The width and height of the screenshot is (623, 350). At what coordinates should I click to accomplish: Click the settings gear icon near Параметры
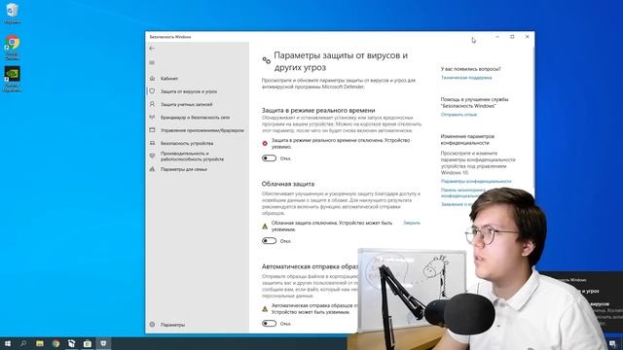coord(152,324)
